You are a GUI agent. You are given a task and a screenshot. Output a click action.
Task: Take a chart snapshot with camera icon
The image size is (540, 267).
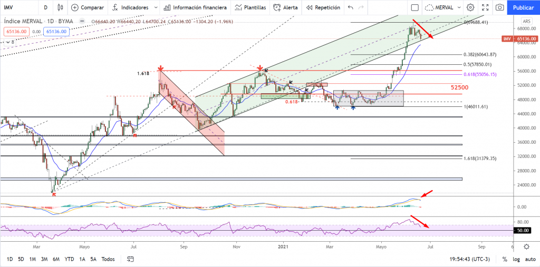[x=500, y=7]
